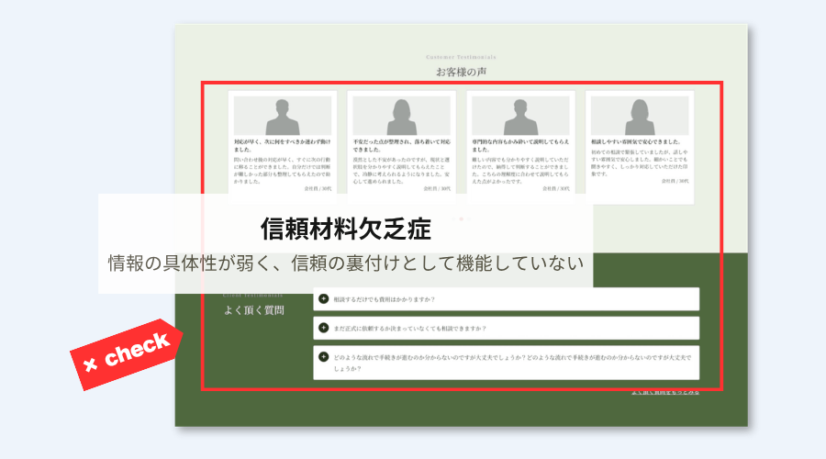Click the お客様の声 section heading

click(x=461, y=72)
